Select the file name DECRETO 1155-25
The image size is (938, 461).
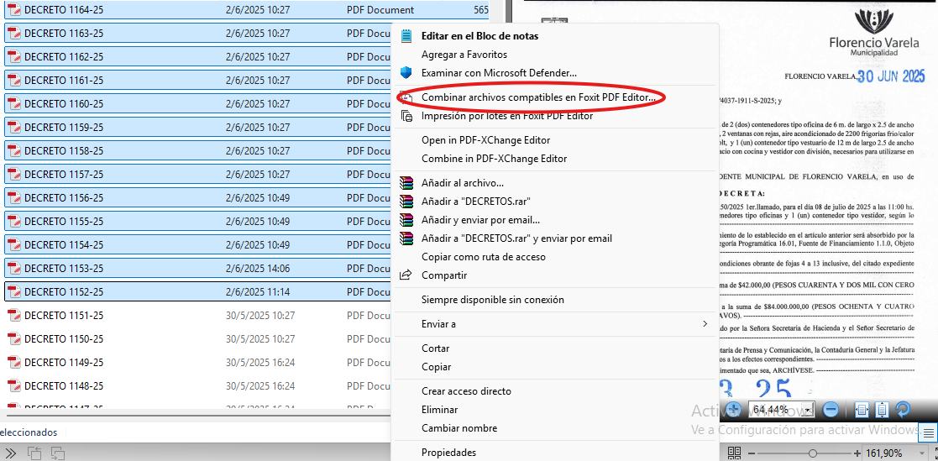pyautogui.click(x=64, y=221)
